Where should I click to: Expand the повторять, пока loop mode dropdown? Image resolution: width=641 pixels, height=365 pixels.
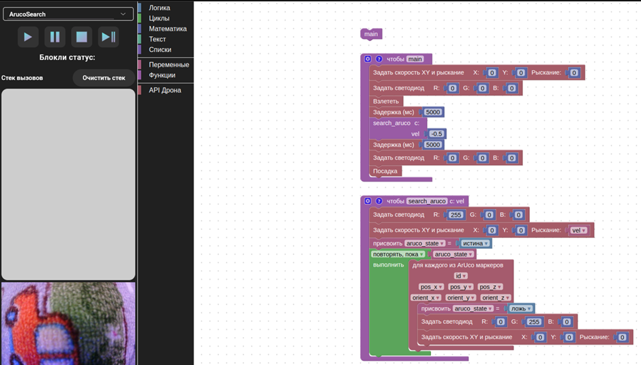(398, 254)
